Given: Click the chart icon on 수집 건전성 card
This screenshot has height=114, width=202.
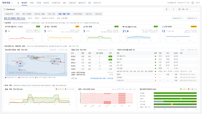Looking at the screenshot, I should (163, 27).
